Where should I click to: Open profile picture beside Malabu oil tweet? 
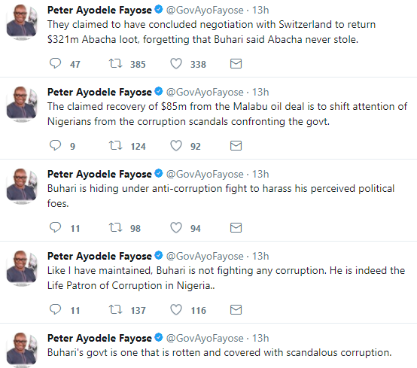point(22,104)
